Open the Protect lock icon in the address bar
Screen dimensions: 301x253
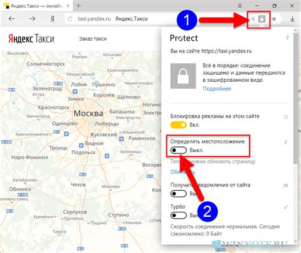point(262,19)
